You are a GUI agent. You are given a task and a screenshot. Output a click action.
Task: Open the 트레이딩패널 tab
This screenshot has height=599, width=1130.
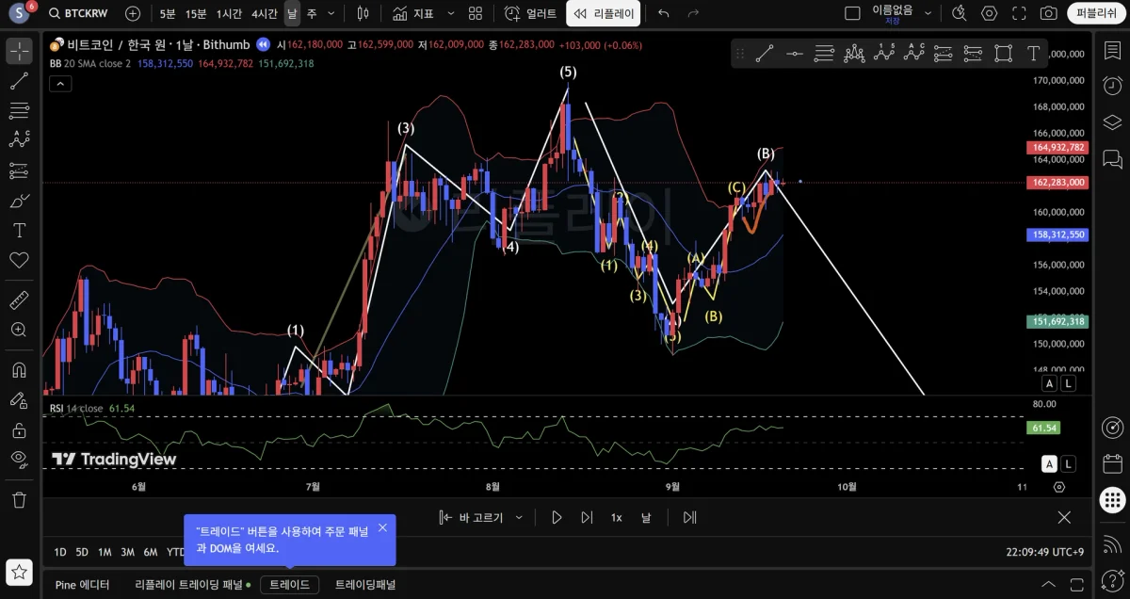[x=365, y=585]
